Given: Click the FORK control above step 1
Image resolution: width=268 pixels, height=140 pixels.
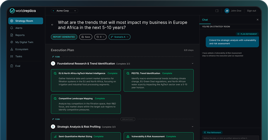Looking at the screenshot, I should (x=56, y=57).
